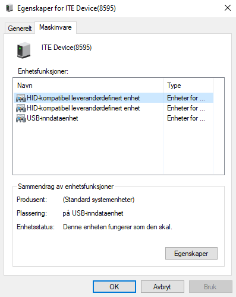Select the USB-inndataenhet list row

point(114,118)
